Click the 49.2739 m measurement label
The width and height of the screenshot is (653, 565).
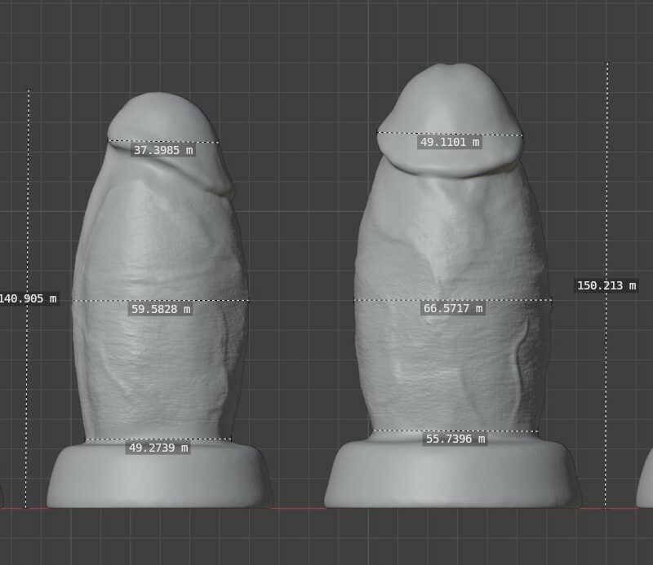click(x=158, y=448)
